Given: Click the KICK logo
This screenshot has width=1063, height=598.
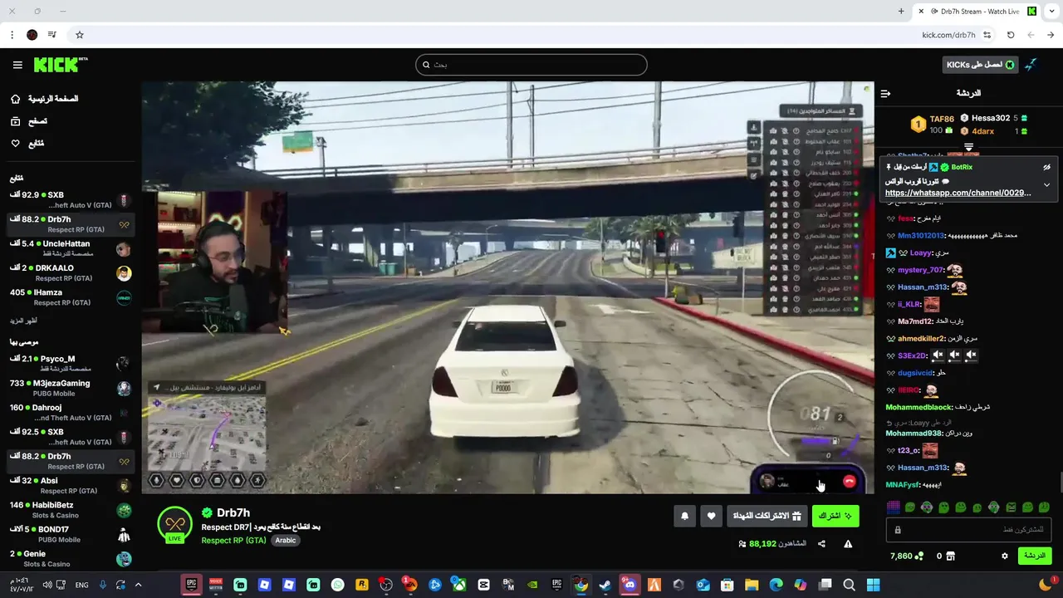Looking at the screenshot, I should (x=61, y=65).
